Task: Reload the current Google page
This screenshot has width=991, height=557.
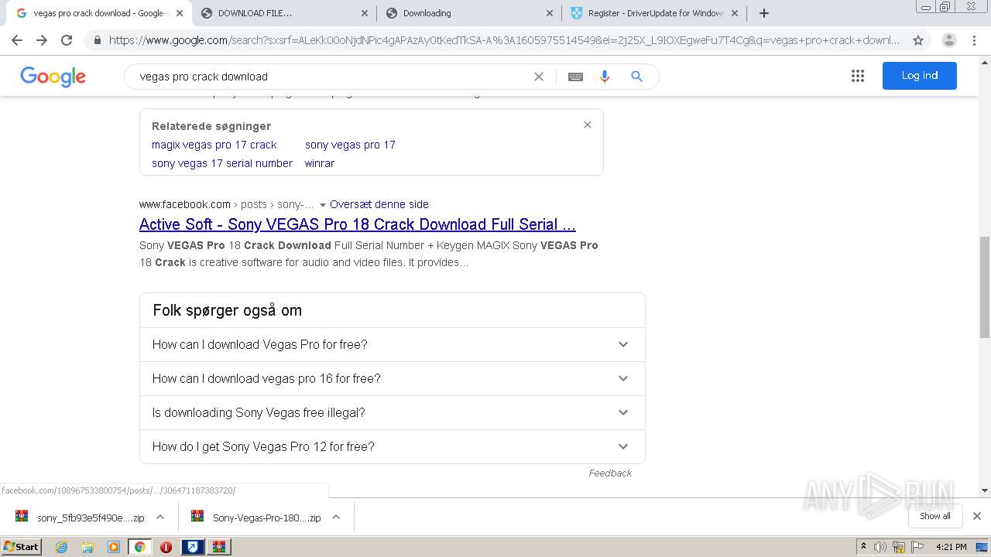Action: pyautogui.click(x=67, y=40)
